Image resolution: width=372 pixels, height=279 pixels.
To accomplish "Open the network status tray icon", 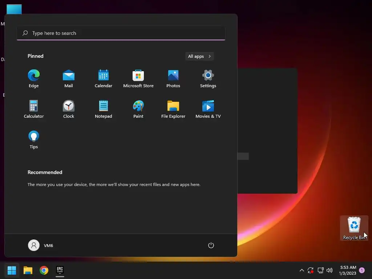I will point(320,270).
